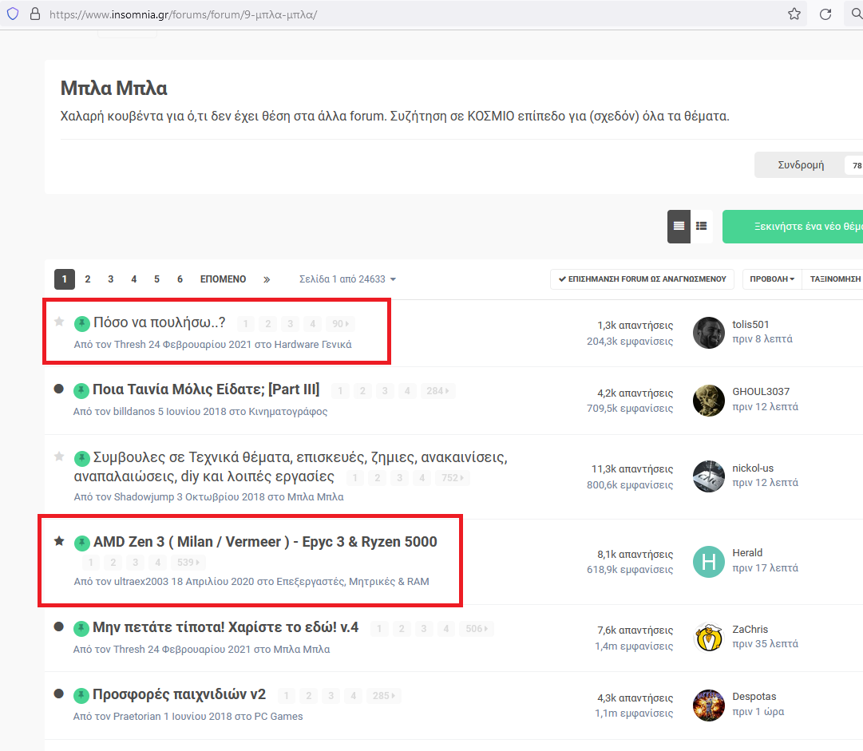This screenshot has height=751, width=863.
Task: Go to page 5 of the forum
Action: 156,279
